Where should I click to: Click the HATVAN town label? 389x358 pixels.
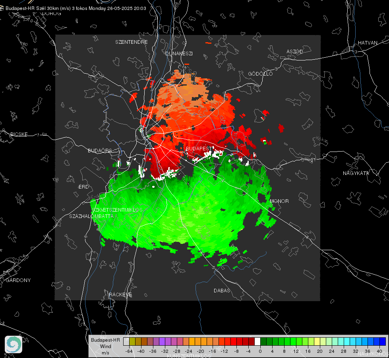coord(368,43)
